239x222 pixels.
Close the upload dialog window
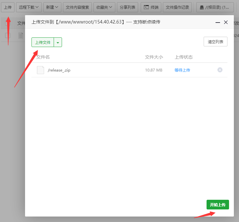(226, 22)
